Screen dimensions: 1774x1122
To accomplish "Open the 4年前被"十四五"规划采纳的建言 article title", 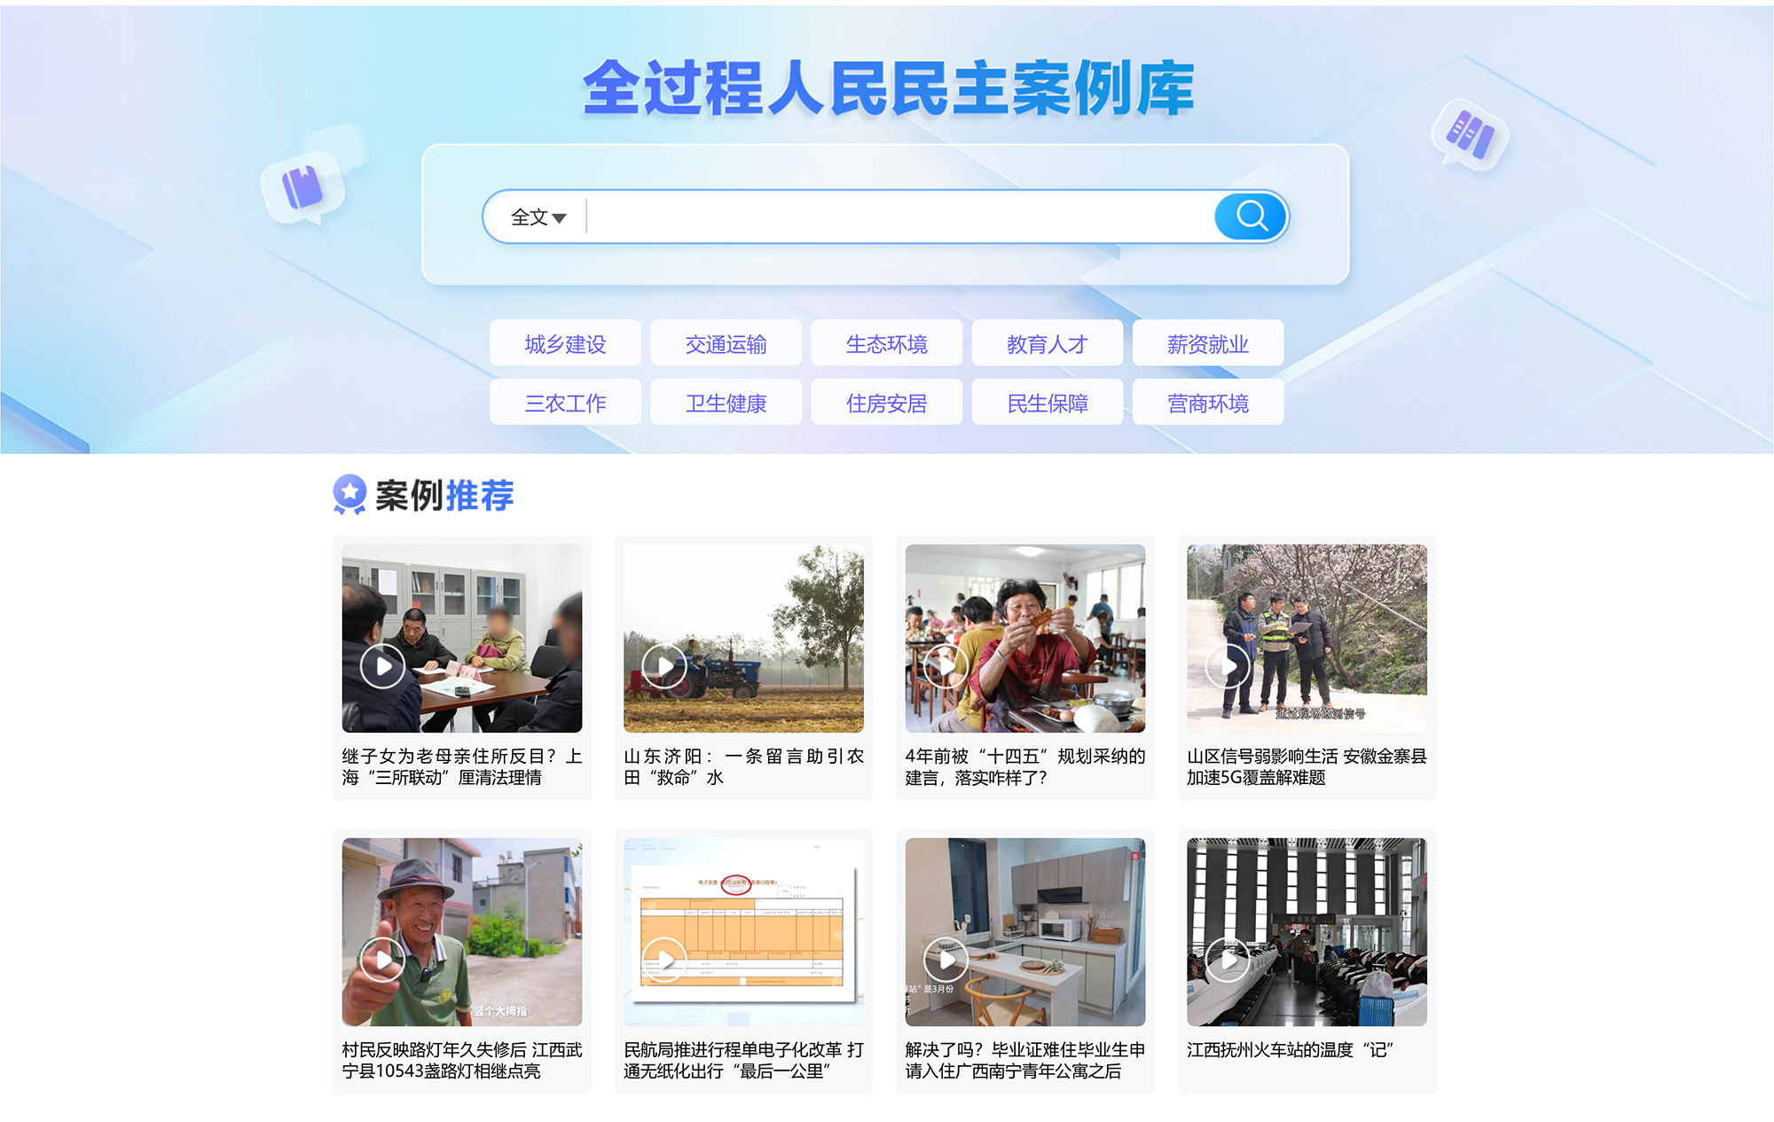I will pos(1024,766).
